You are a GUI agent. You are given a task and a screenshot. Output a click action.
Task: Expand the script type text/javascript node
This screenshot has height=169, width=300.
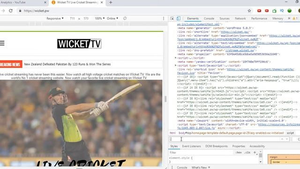click(175, 65)
